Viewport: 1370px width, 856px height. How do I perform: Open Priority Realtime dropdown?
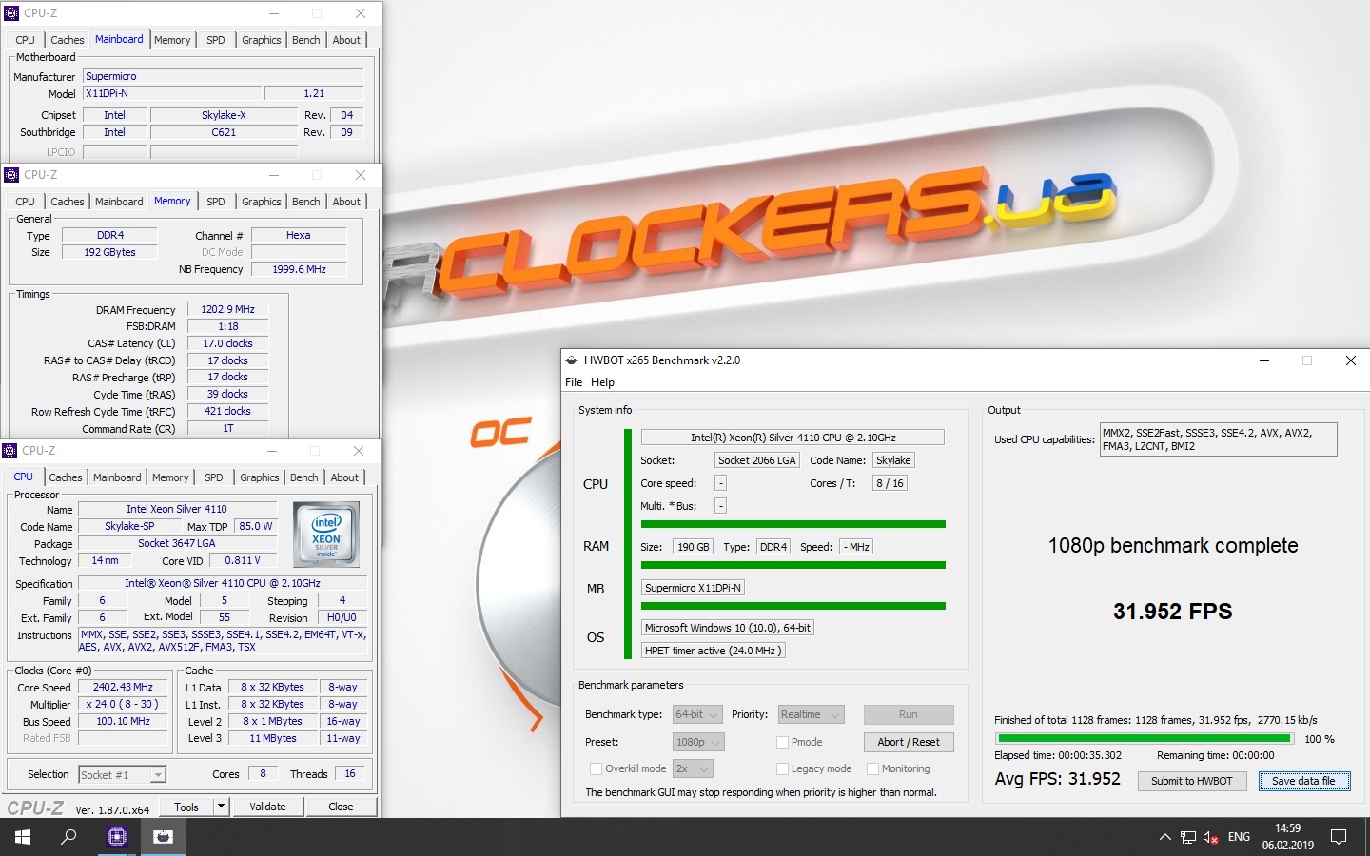pyautogui.click(x=811, y=714)
